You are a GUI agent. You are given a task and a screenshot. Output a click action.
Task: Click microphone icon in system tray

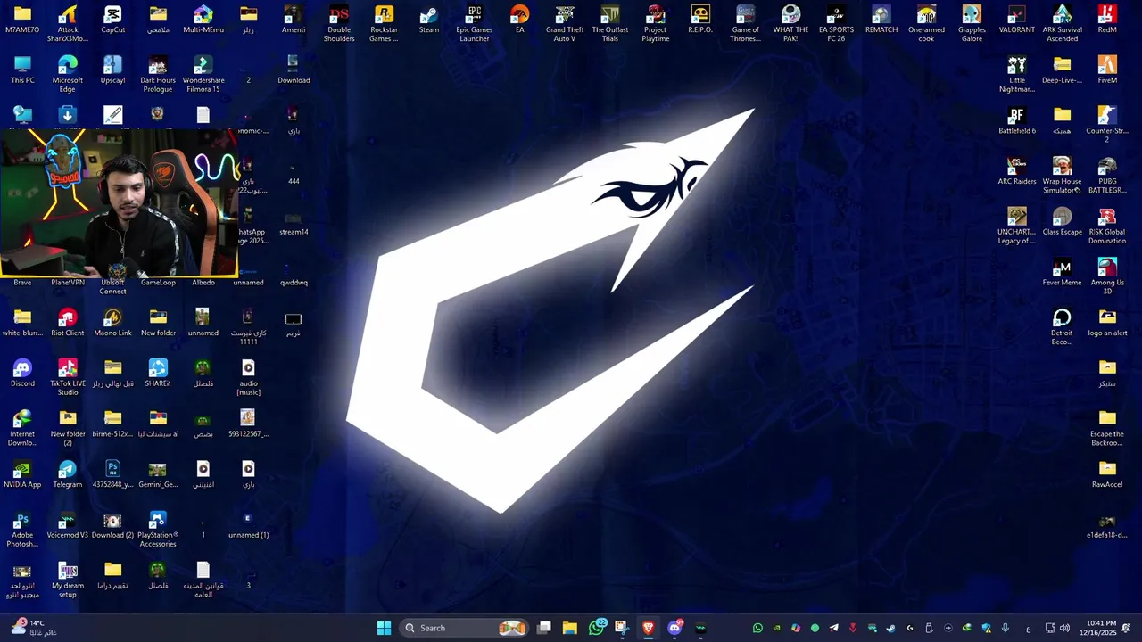tap(1005, 628)
